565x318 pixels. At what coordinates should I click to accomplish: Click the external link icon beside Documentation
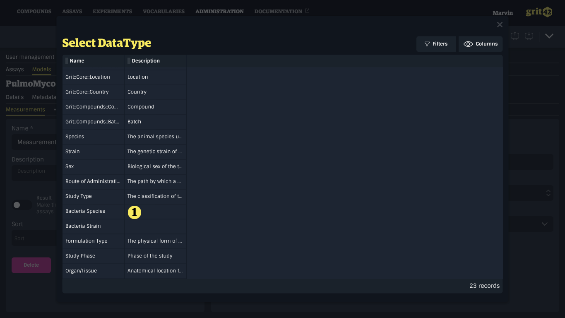(x=307, y=11)
